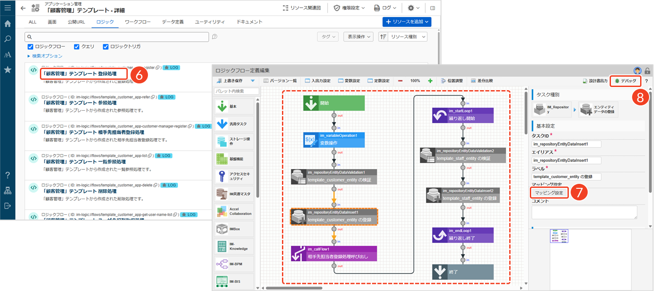Click the logout icon in left sidebar
Screen dimensions: 654x291
click(x=8, y=206)
